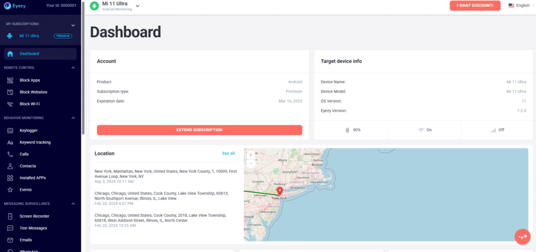Image resolution: width=536 pixels, height=252 pixels.
Task: Select West Addison Street Chicago location entry
Action: (x=160, y=220)
